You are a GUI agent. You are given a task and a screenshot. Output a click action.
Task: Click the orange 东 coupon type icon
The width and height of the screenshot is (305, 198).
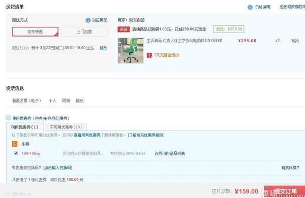click(15, 144)
